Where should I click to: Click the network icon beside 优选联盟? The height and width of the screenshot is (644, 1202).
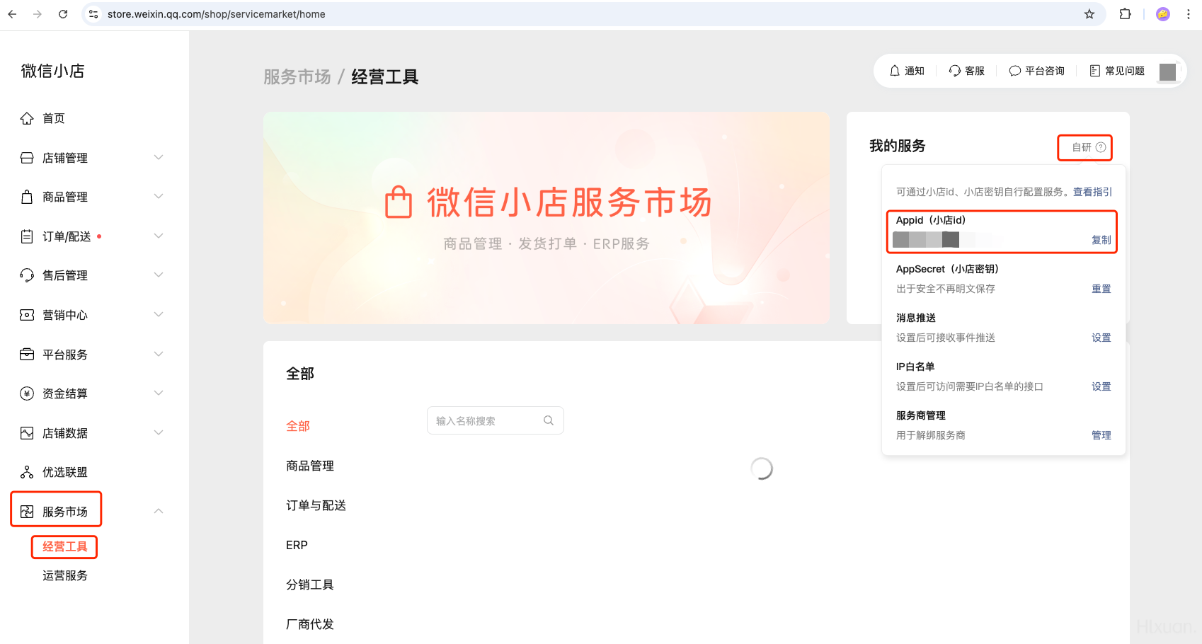27,472
